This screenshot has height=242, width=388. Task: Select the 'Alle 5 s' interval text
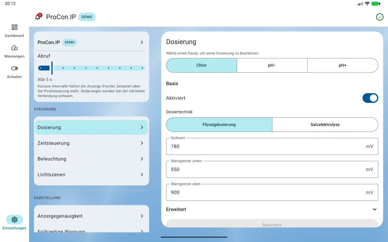(45, 80)
